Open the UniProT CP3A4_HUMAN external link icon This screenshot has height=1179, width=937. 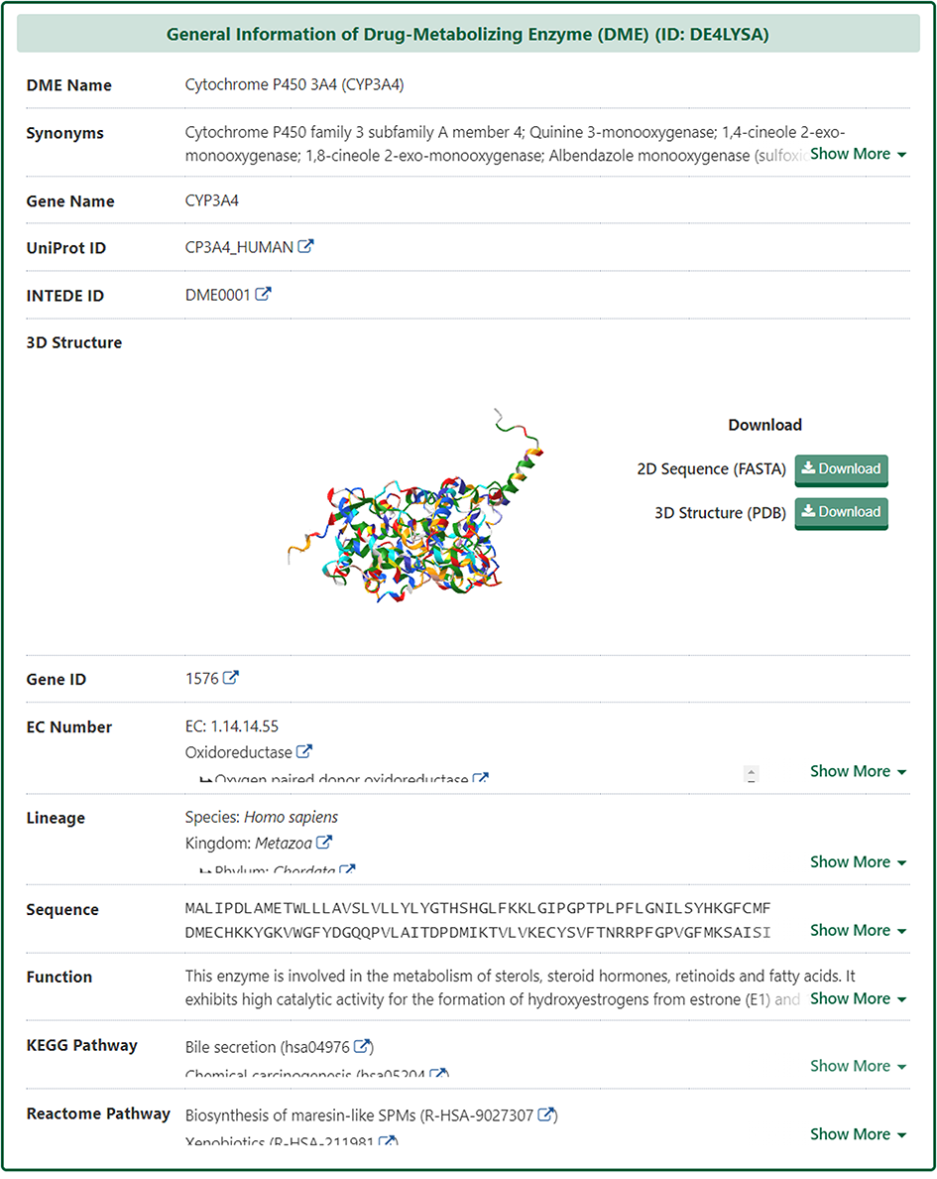pos(306,246)
